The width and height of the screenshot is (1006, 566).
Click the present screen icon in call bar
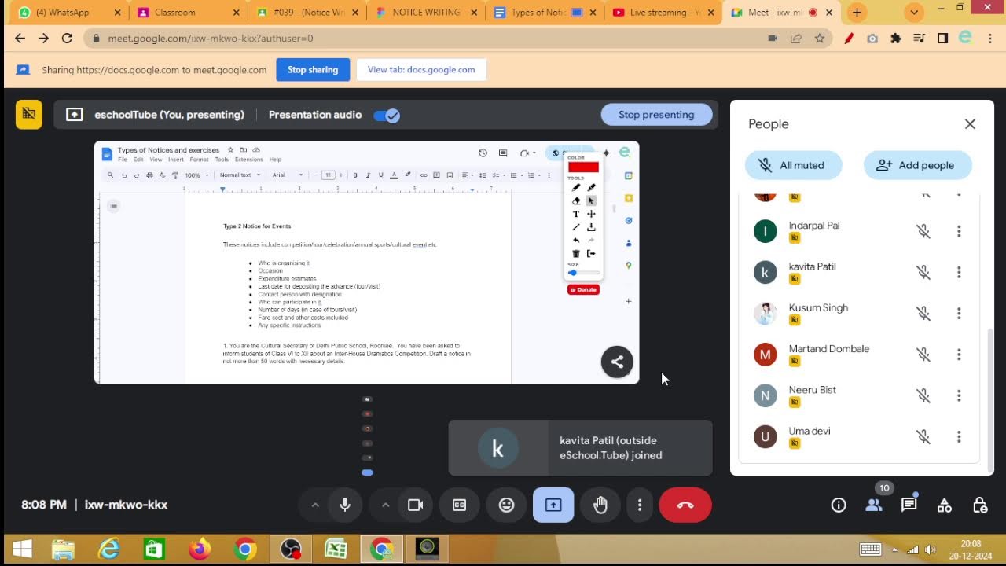553,505
